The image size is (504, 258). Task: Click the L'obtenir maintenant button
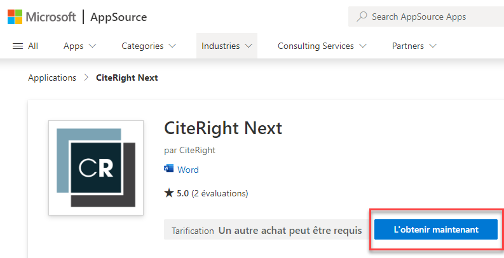pyautogui.click(x=436, y=229)
